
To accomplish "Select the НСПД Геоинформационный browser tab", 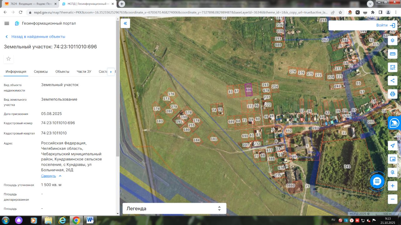I will pyautogui.click(x=88, y=4).
